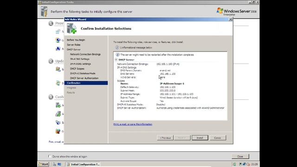Cancel the Add Roles Wizard

[218, 138]
